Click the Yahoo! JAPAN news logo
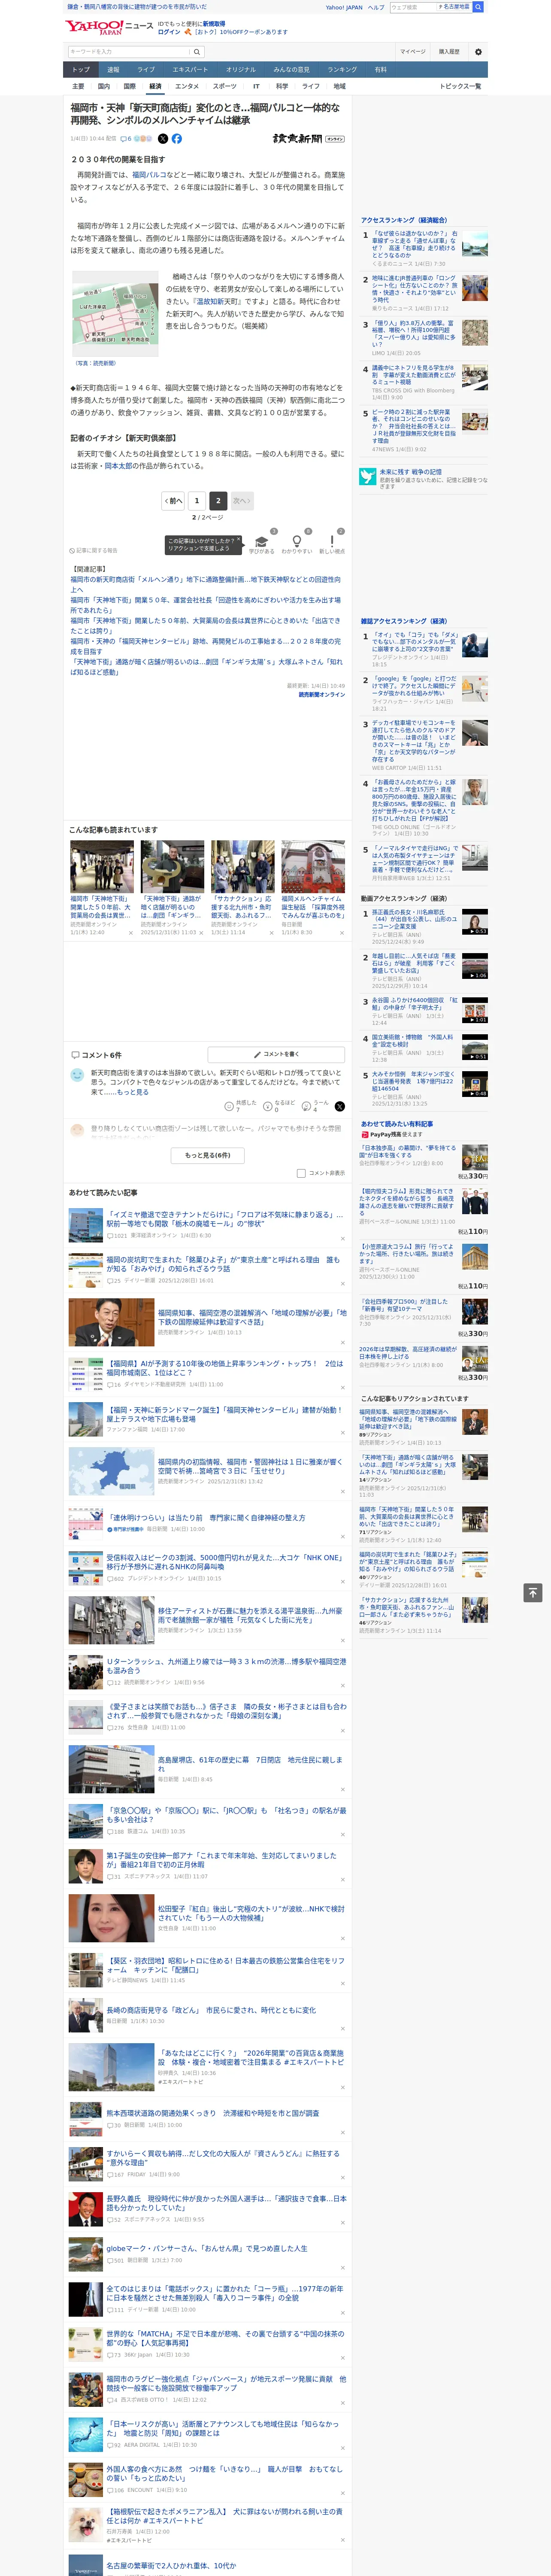551x2576 pixels. [x=109, y=27]
